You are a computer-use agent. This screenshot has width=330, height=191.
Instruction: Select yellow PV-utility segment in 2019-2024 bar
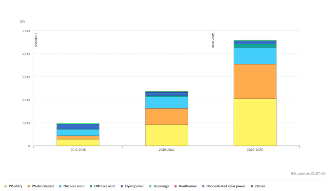coord(166,135)
